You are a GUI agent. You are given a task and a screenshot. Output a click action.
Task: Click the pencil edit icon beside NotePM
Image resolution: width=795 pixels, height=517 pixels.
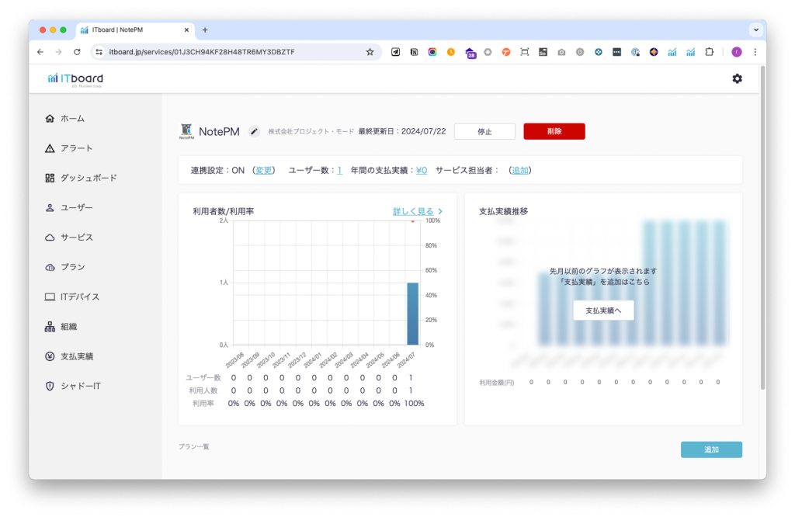pyautogui.click(x=254, y=131)
